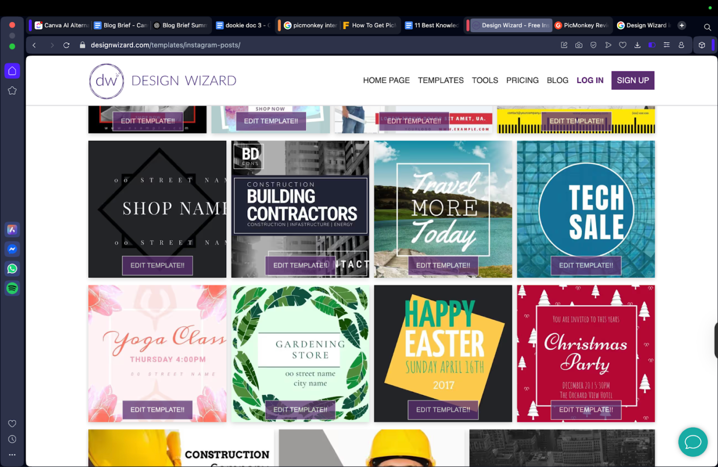Open the VPN shield badge menu
718x467 pixels.
(x=593, y=45)
